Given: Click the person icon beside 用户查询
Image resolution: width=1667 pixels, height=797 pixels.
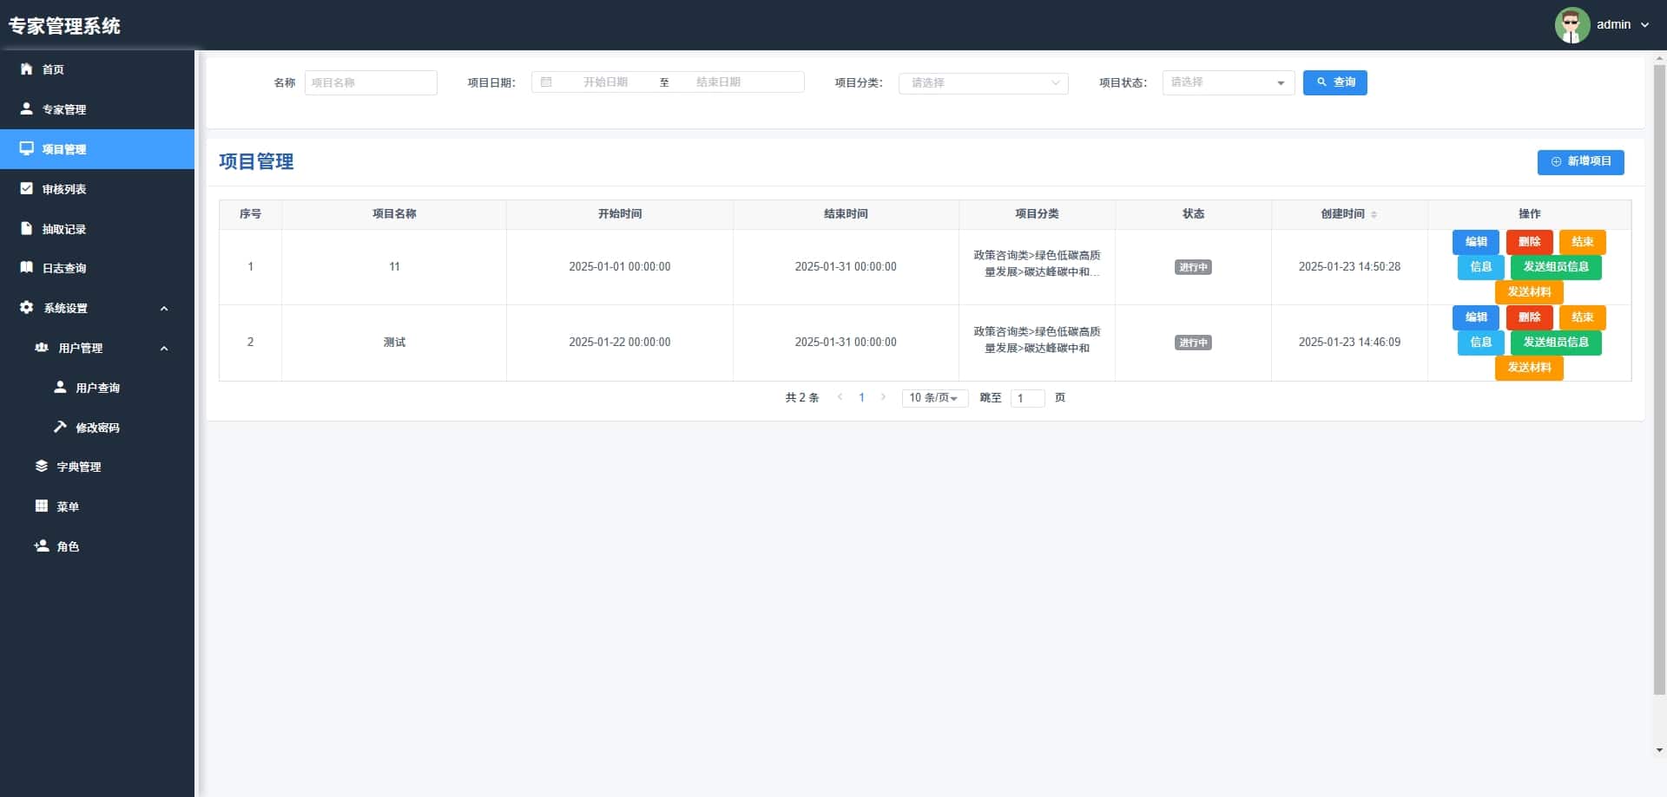Looking at the screenshot, I should point(60,388).
